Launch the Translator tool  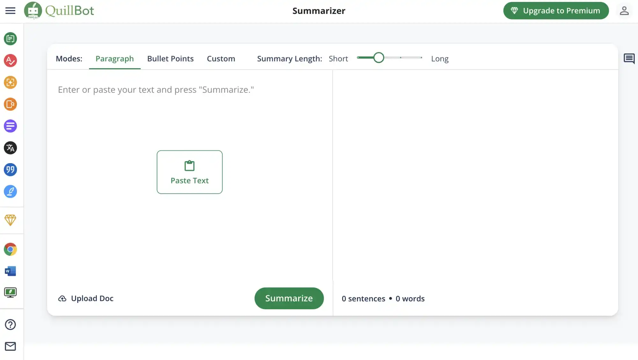pyautogui.click(x=11, y=148)
